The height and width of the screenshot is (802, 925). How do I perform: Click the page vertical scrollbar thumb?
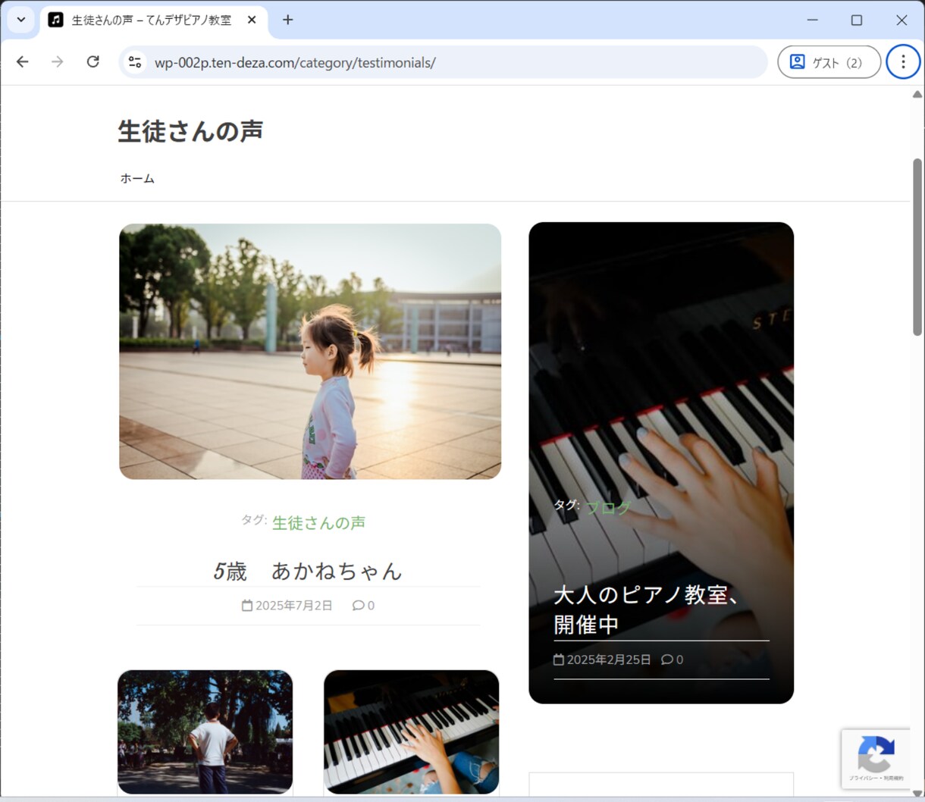click(917, 246)
